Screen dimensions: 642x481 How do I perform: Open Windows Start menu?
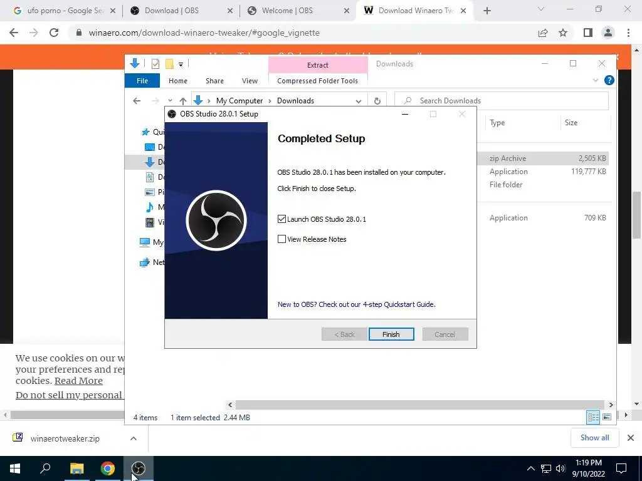pyautogui.click(x=15, y=468)
